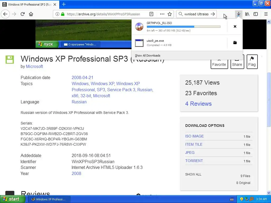The height and width of the screenshot is (203, 271).
Task: Select Firefox taskbar button
Action: (49, 199)
